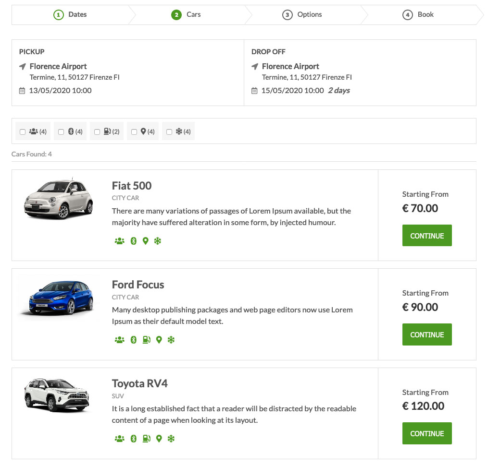Screen dimensions: 488x465
Task: Click Toyota RV4 GPS pin icon
Action: click(159, 439)
